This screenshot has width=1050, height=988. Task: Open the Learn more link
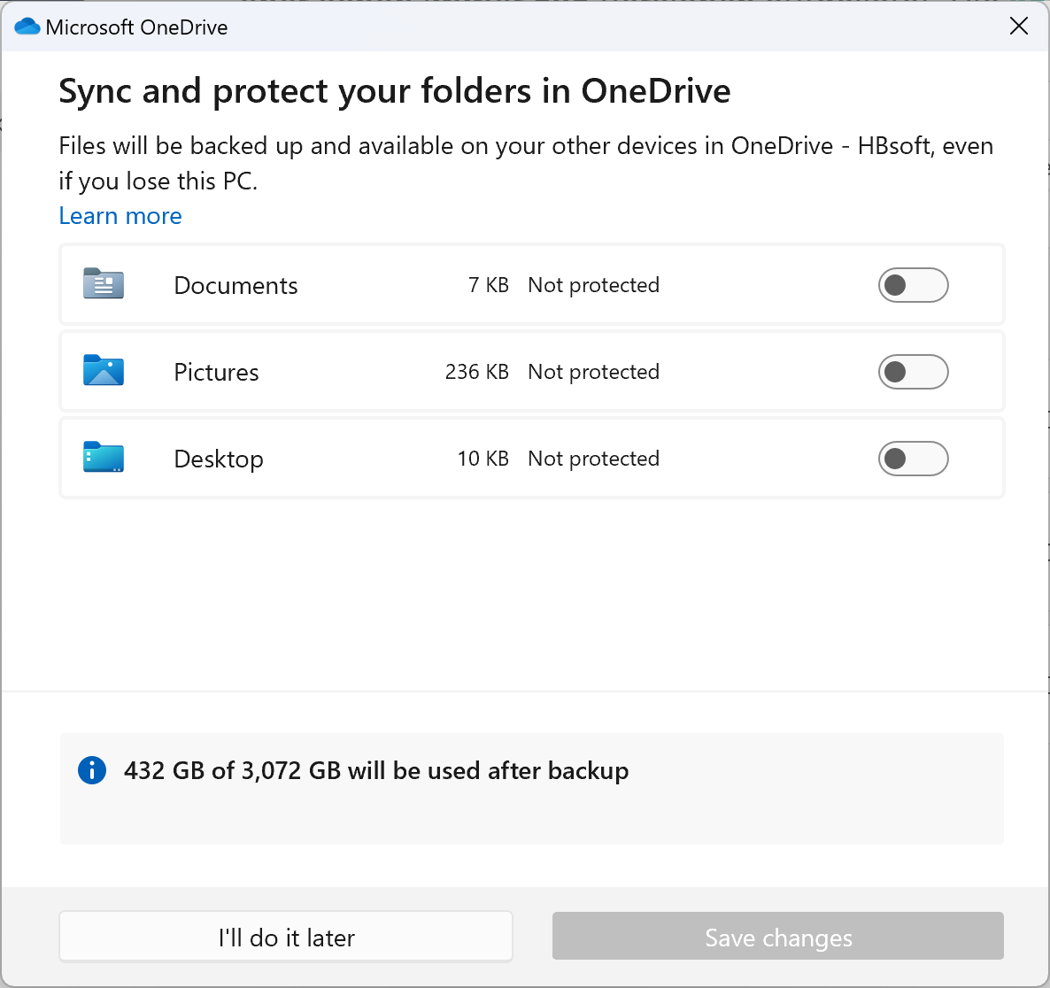click(x=120, y=216)
